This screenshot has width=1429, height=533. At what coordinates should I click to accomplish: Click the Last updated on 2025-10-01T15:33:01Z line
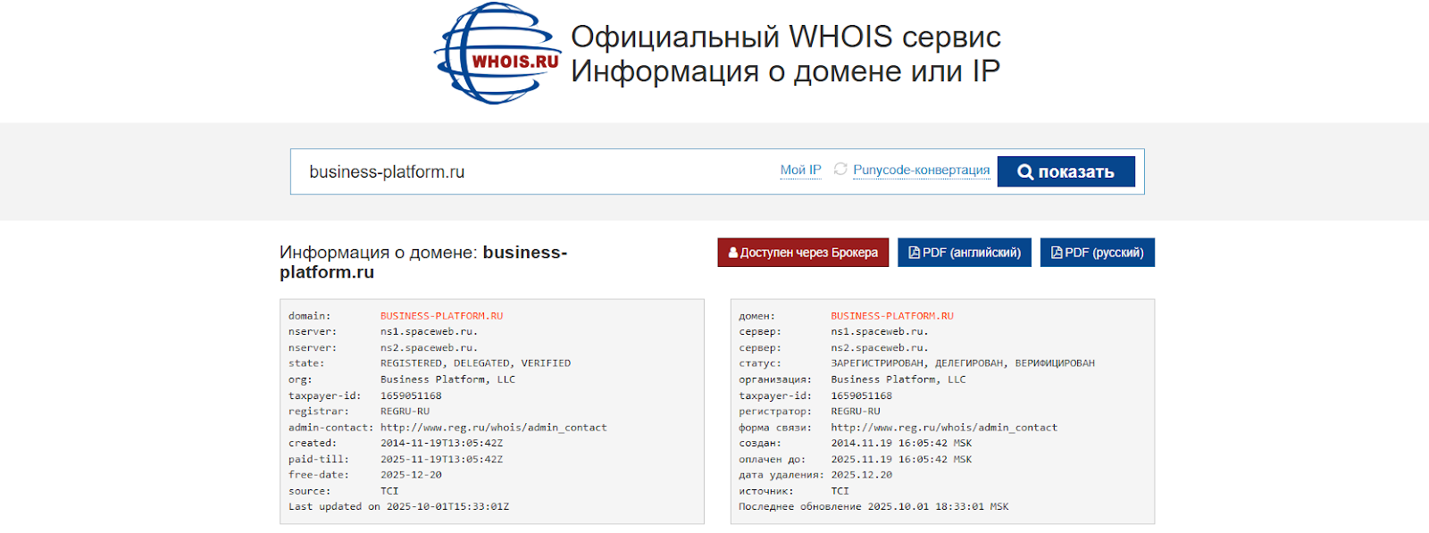(399, 506)
